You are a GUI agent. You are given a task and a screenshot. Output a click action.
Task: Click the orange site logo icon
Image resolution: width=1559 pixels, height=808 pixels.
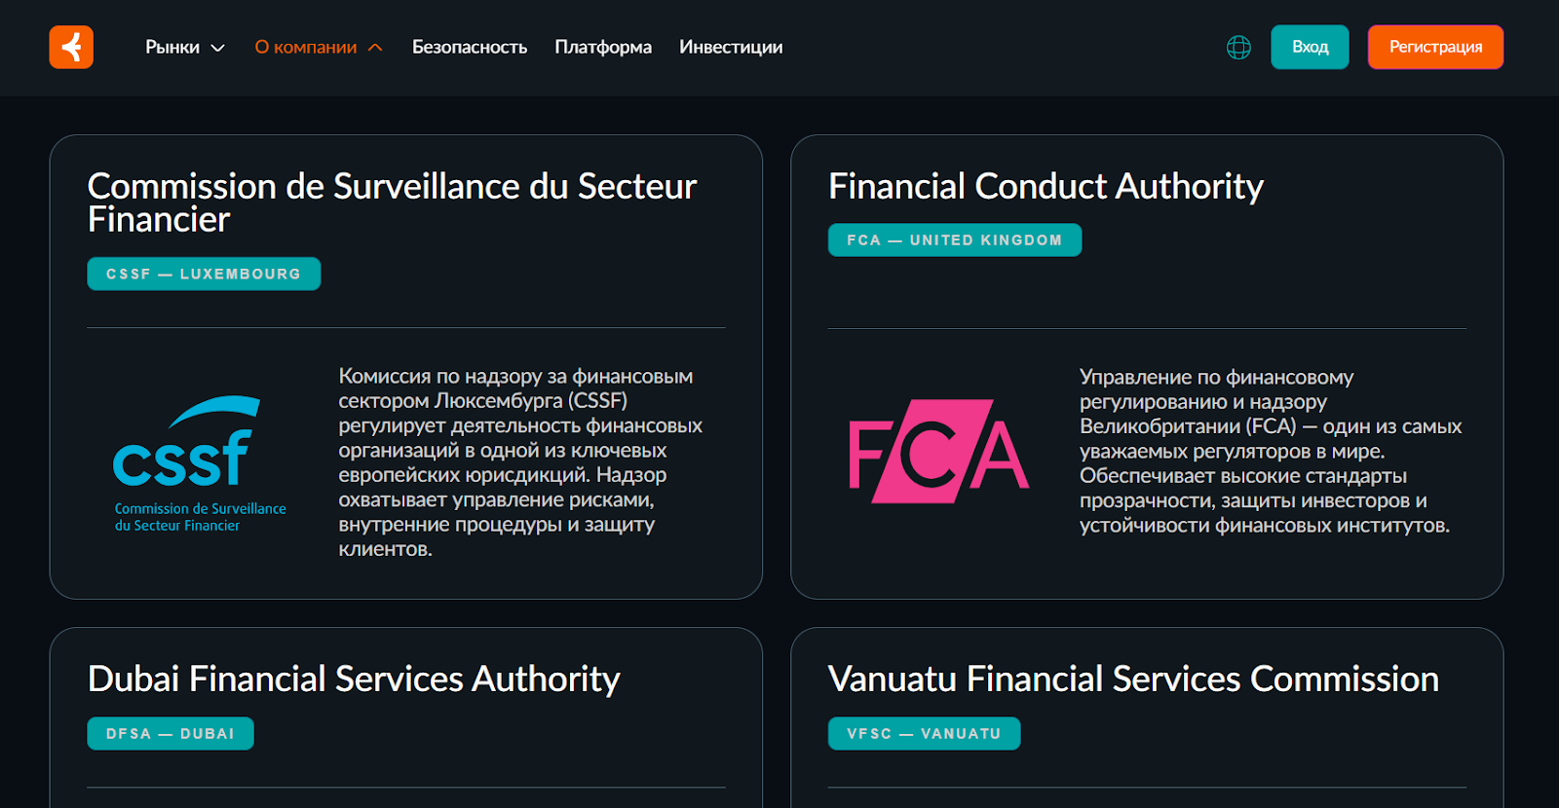[70, 47]
